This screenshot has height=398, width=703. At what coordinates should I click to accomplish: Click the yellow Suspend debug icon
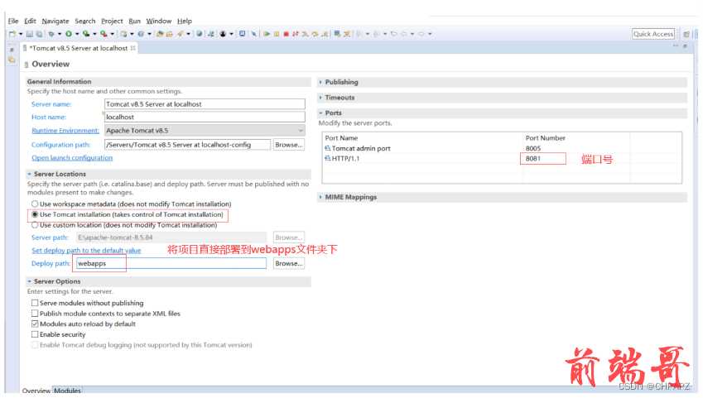pos(277,34)
